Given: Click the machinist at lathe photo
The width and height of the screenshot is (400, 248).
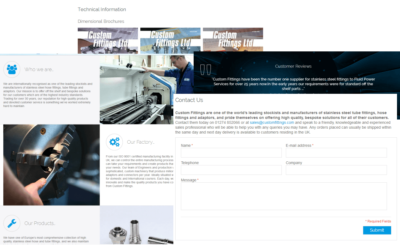Looking at the screenshot, I should [147, 90].
